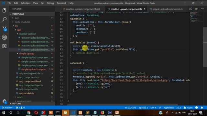Click the master branch status item
This screenshot has width=207, height=116.
click(x=8, y=108)
